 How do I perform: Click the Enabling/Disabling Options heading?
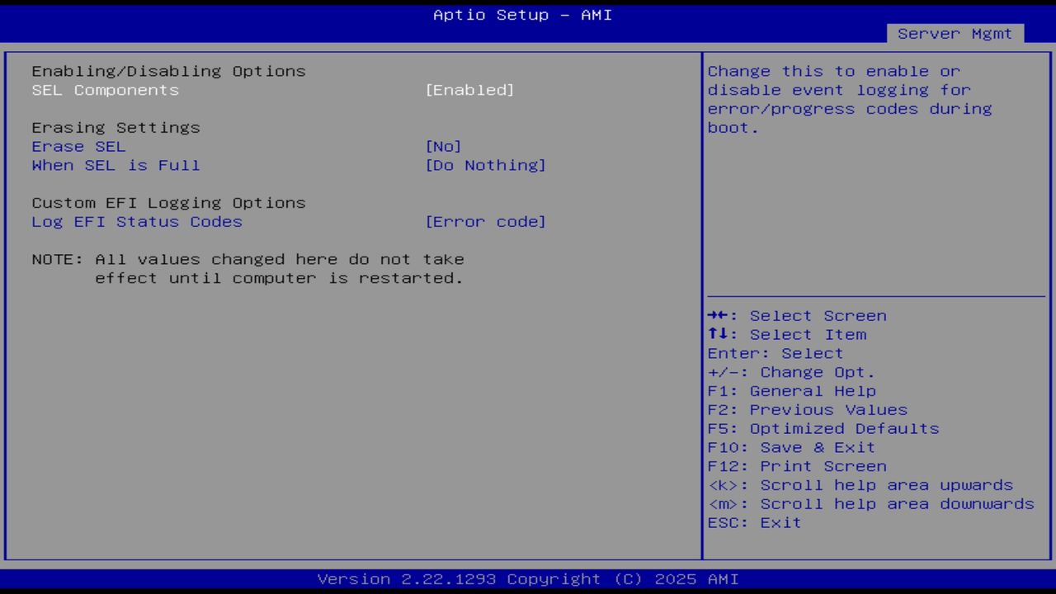[168, 71]
